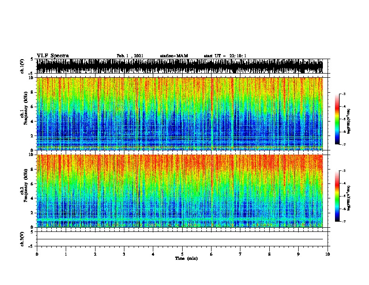Image resolution: width=369 pixels, height=285 pixels.
Task: Click the "2" kHz tick on ch.2 frequency axis
Action: [x=32, y=213]
